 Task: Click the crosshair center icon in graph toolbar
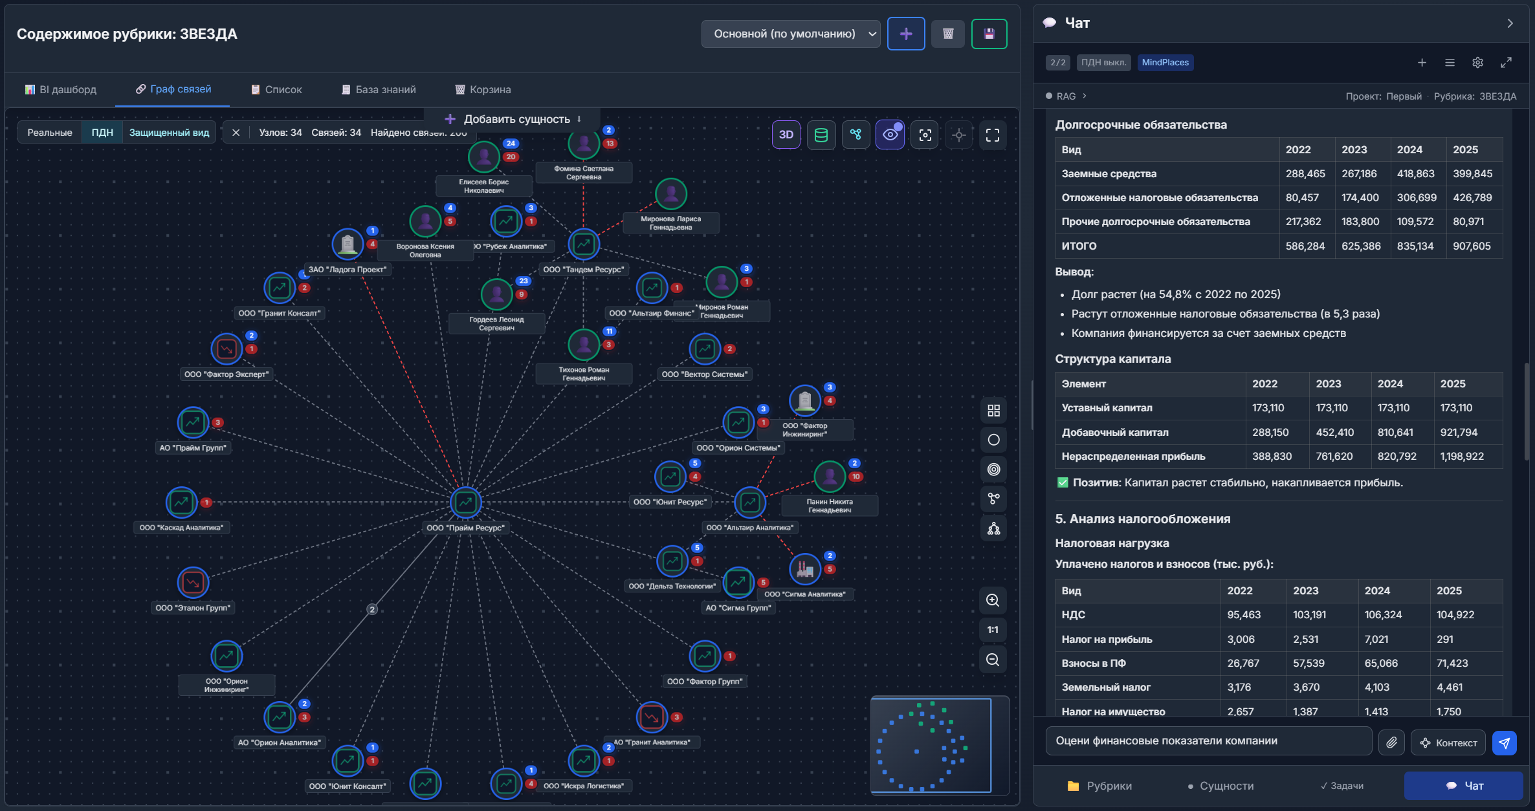[x=959, y=135]
